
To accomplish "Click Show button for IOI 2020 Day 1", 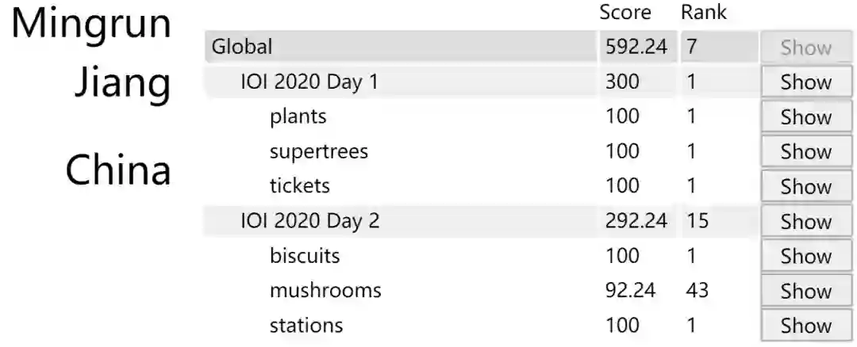I will click(805, 82).
